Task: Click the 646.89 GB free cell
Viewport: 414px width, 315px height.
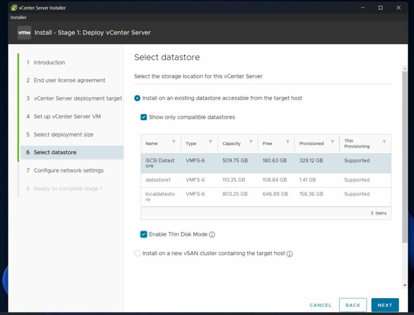Action: click(x=275, y=194)
